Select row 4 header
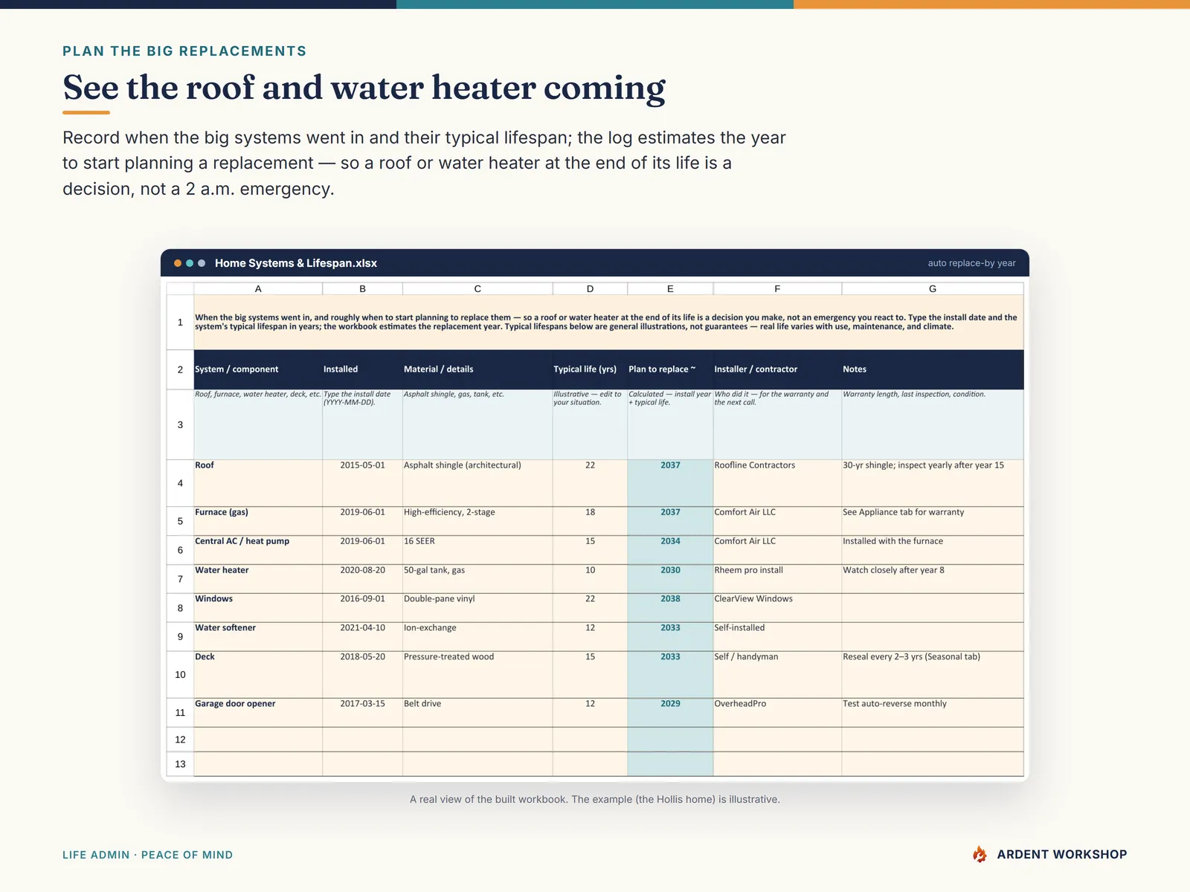This screenshot has height=892, width=1190. 180,483
